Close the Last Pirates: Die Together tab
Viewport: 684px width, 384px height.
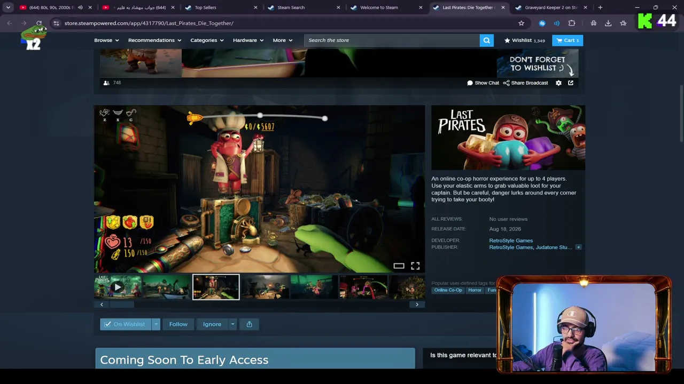click(x=503, y=7)
